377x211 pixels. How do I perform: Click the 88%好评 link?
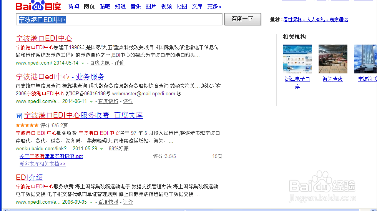click(119, 148)
